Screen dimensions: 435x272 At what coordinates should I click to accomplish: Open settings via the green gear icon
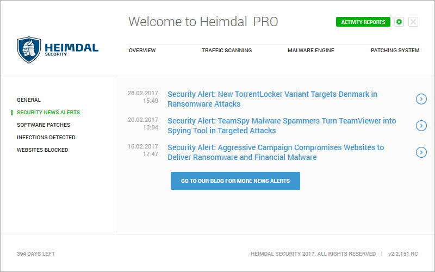coord(399,22)
